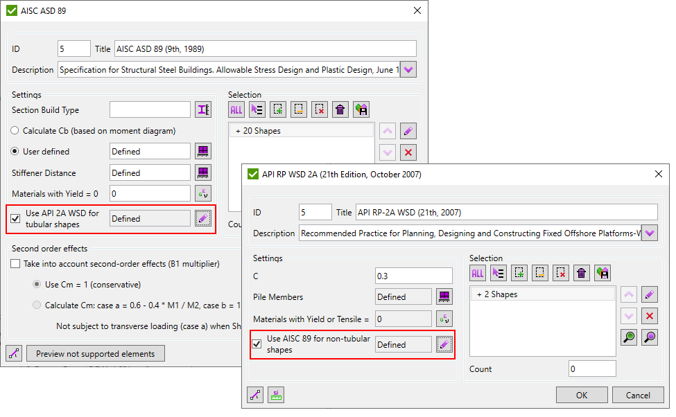Viewport: 676px width, 417px height.
Task: Click SI units icon in API dialog
Action: pos(276,395)
